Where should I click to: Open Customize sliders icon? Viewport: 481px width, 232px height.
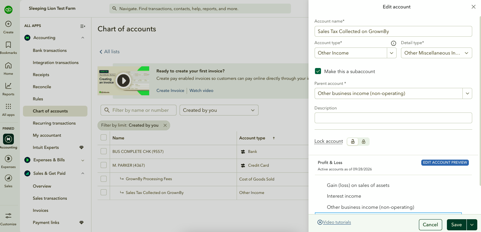click(8, 216)
